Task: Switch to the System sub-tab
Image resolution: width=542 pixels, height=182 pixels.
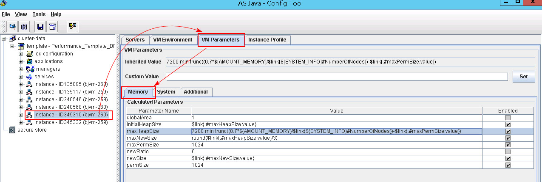Action: pyautogui.click(x=166, y=92)
